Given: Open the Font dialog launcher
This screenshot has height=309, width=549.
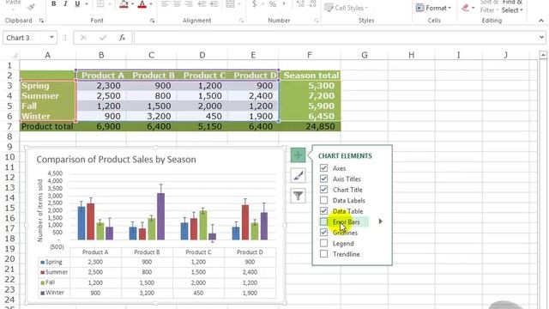Looking at the screenshot, I should click(153, 21).
